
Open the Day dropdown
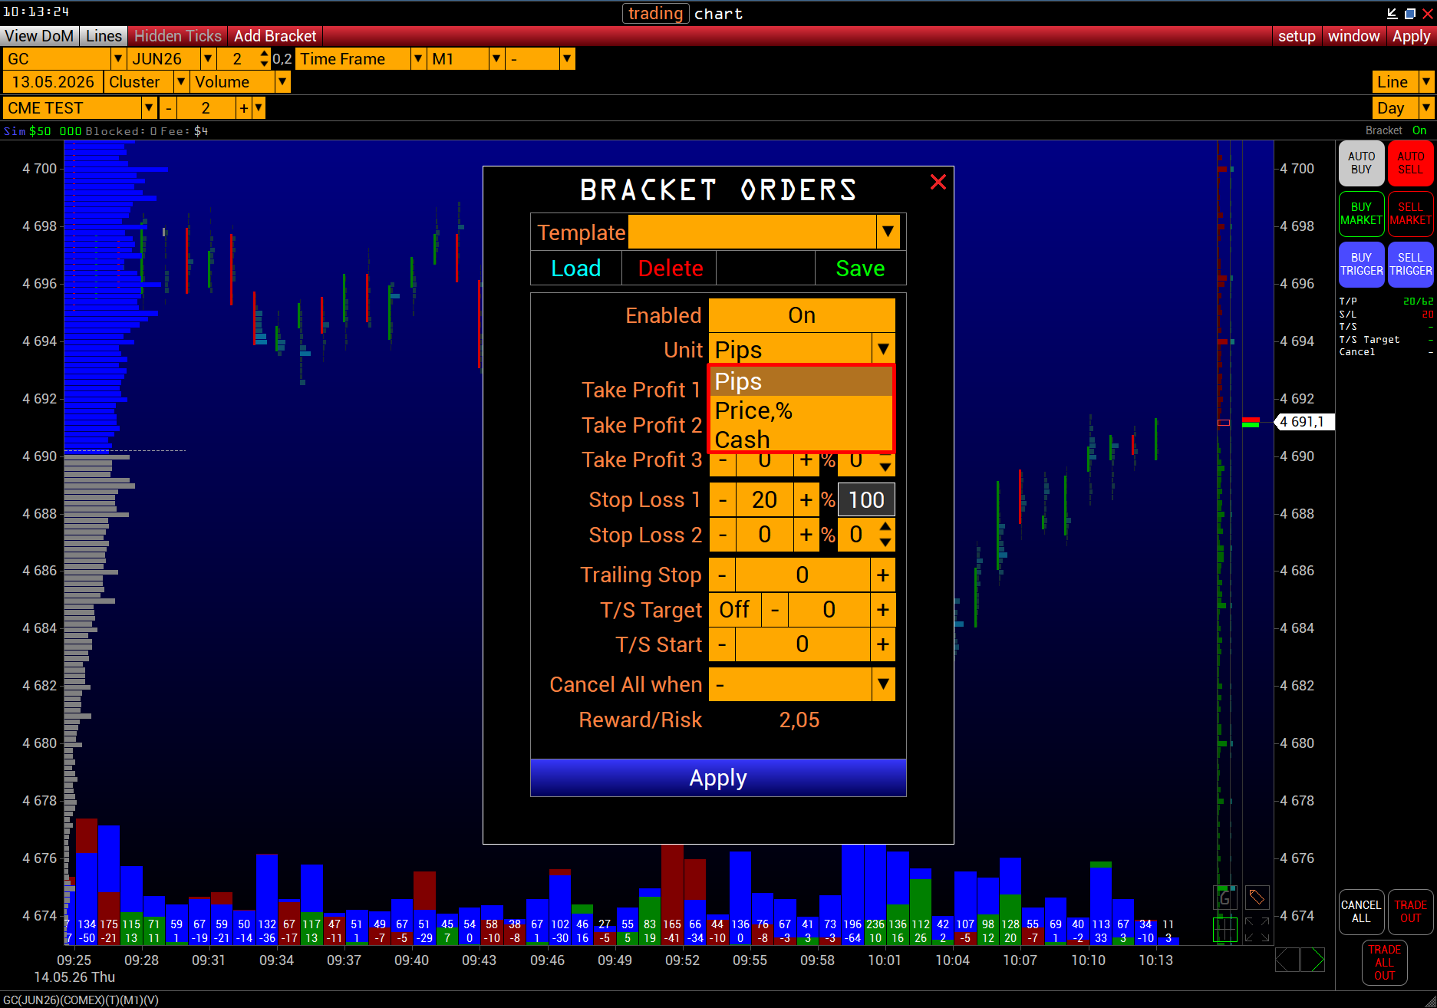tap(1426, 108)
